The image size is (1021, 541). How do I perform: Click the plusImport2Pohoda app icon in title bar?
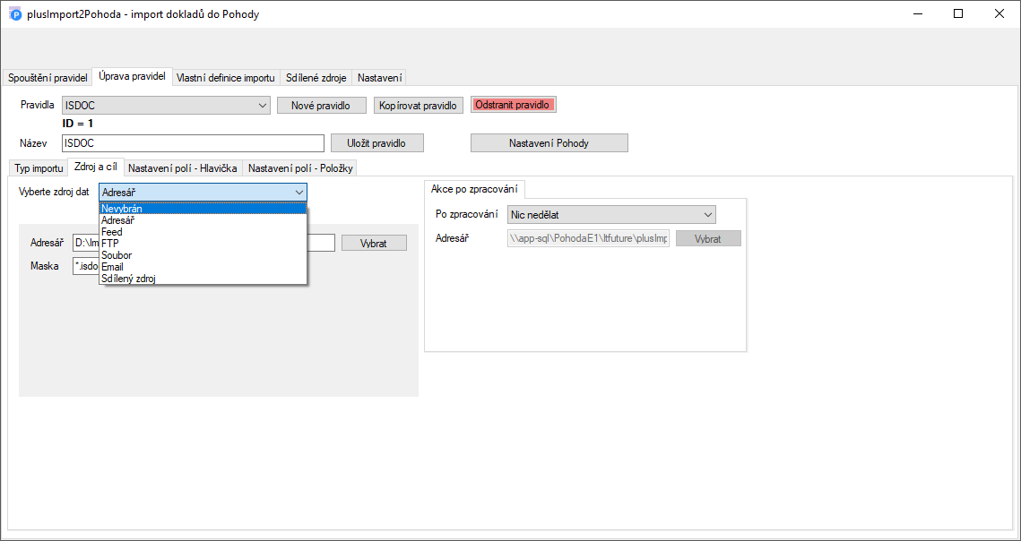coord(15,13)
